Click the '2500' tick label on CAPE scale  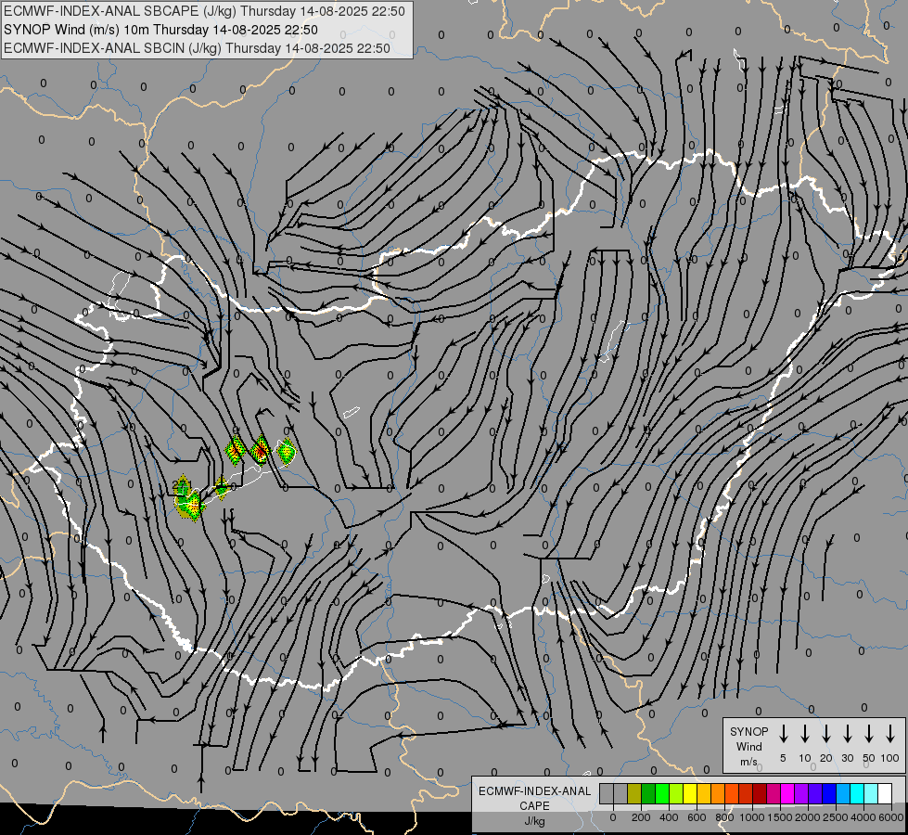(x=835, y=817)
